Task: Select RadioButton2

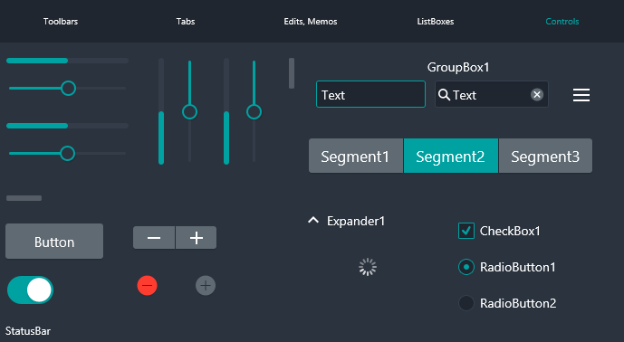Action: [466, 303]
